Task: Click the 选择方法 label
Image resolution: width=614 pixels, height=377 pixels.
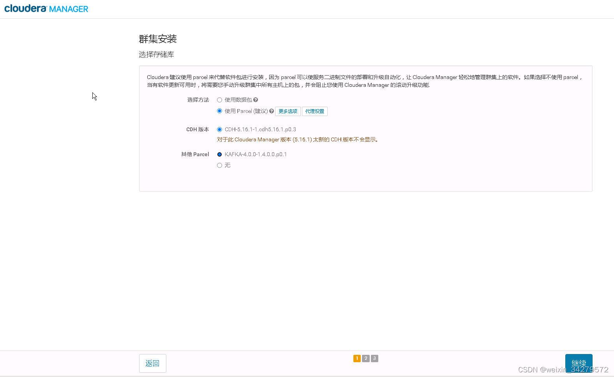Action: pyautogui.click(x=198, y=100)
